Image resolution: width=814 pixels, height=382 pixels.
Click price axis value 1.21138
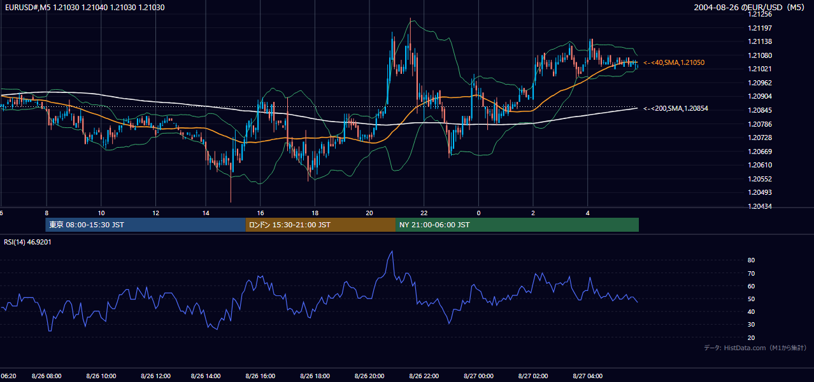pyautogui.click(x=760, y=41)
